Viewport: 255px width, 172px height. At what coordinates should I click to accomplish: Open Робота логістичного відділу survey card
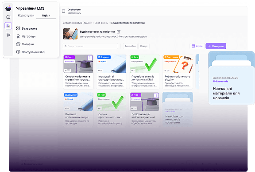(178, 72)
